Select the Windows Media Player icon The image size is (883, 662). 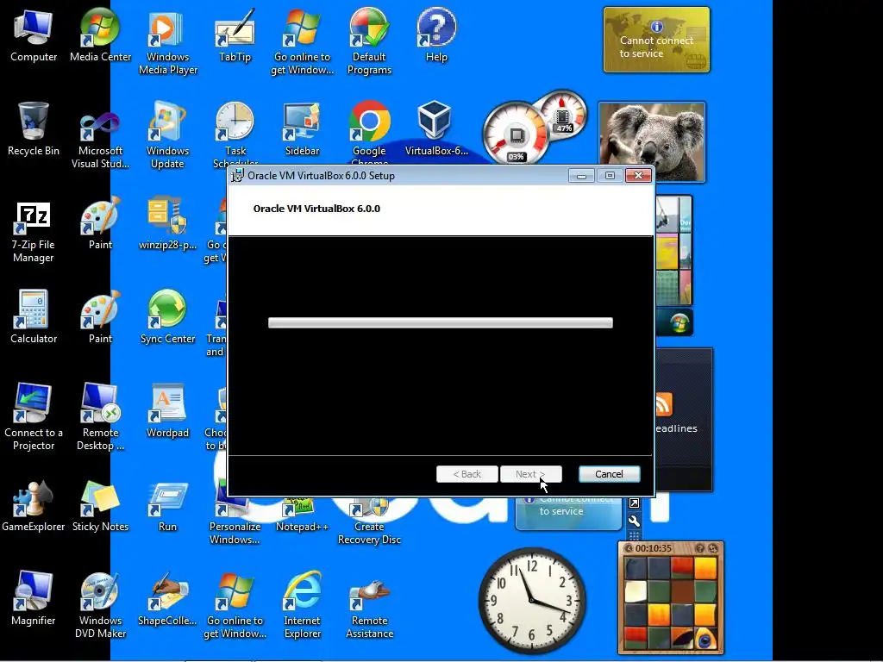(x=168, y=42)
